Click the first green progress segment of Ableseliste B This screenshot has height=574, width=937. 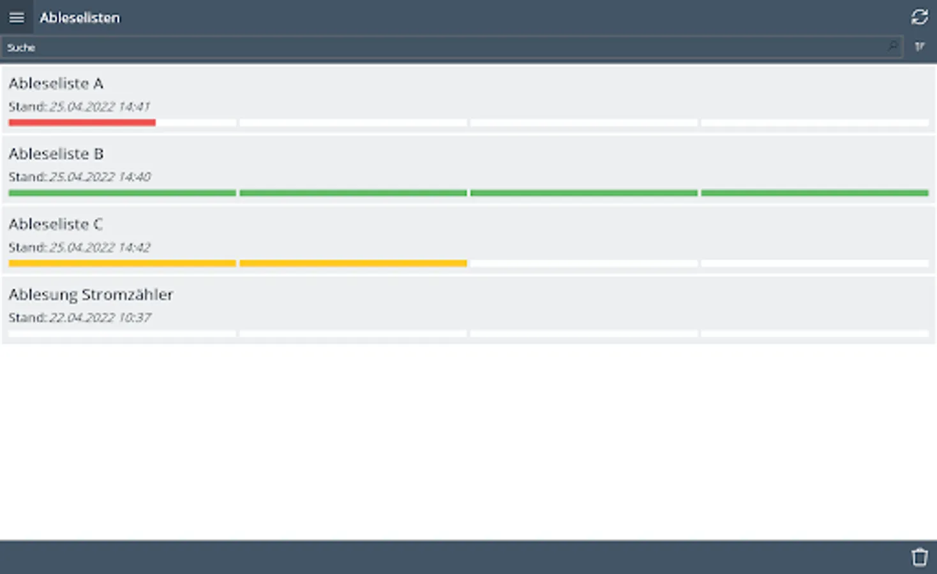click(123, 193)
